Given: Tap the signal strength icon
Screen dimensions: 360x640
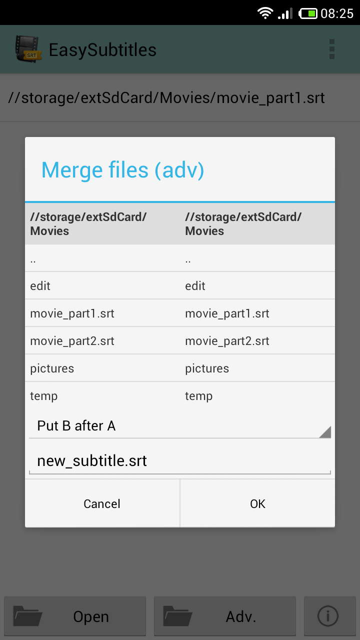Looking at the screenshot, I should click(x=285, y=13).
